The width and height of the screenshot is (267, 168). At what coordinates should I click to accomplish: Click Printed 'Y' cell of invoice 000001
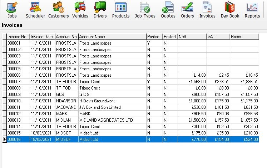coord(154,43)
